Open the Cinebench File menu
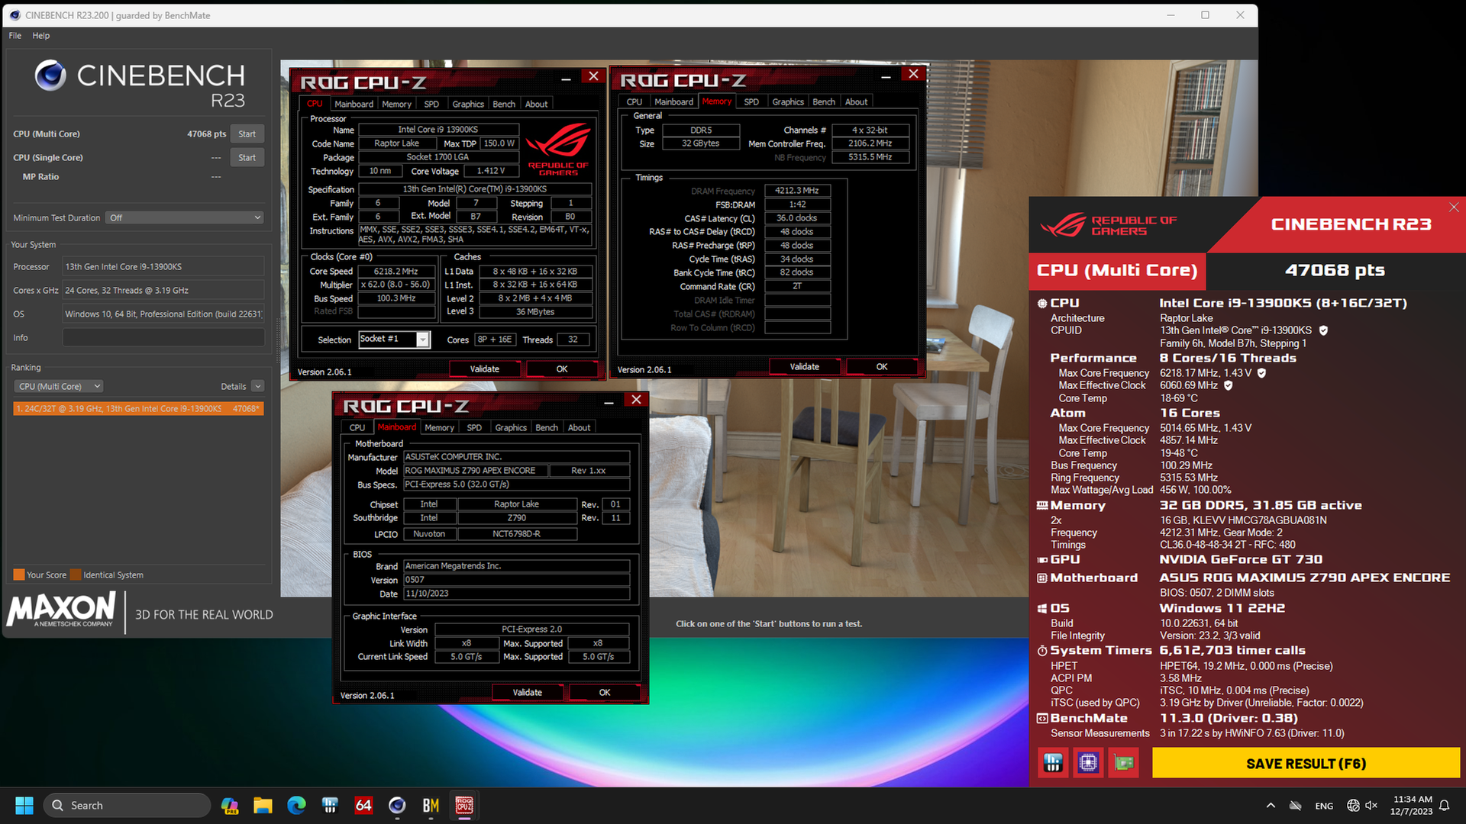Screen dimensions: 1466x824 15,35
